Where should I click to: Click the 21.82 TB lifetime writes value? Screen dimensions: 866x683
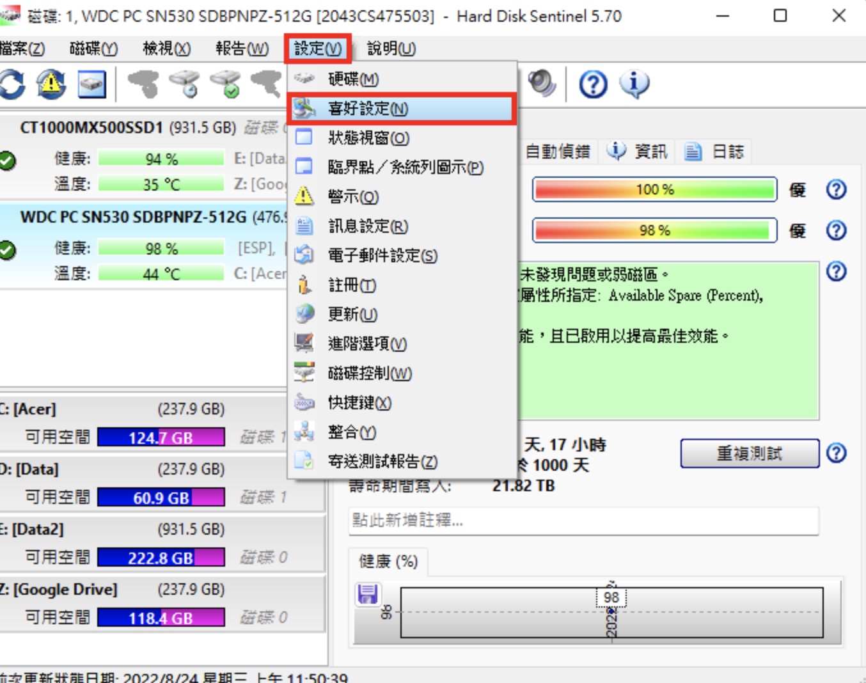523,486
